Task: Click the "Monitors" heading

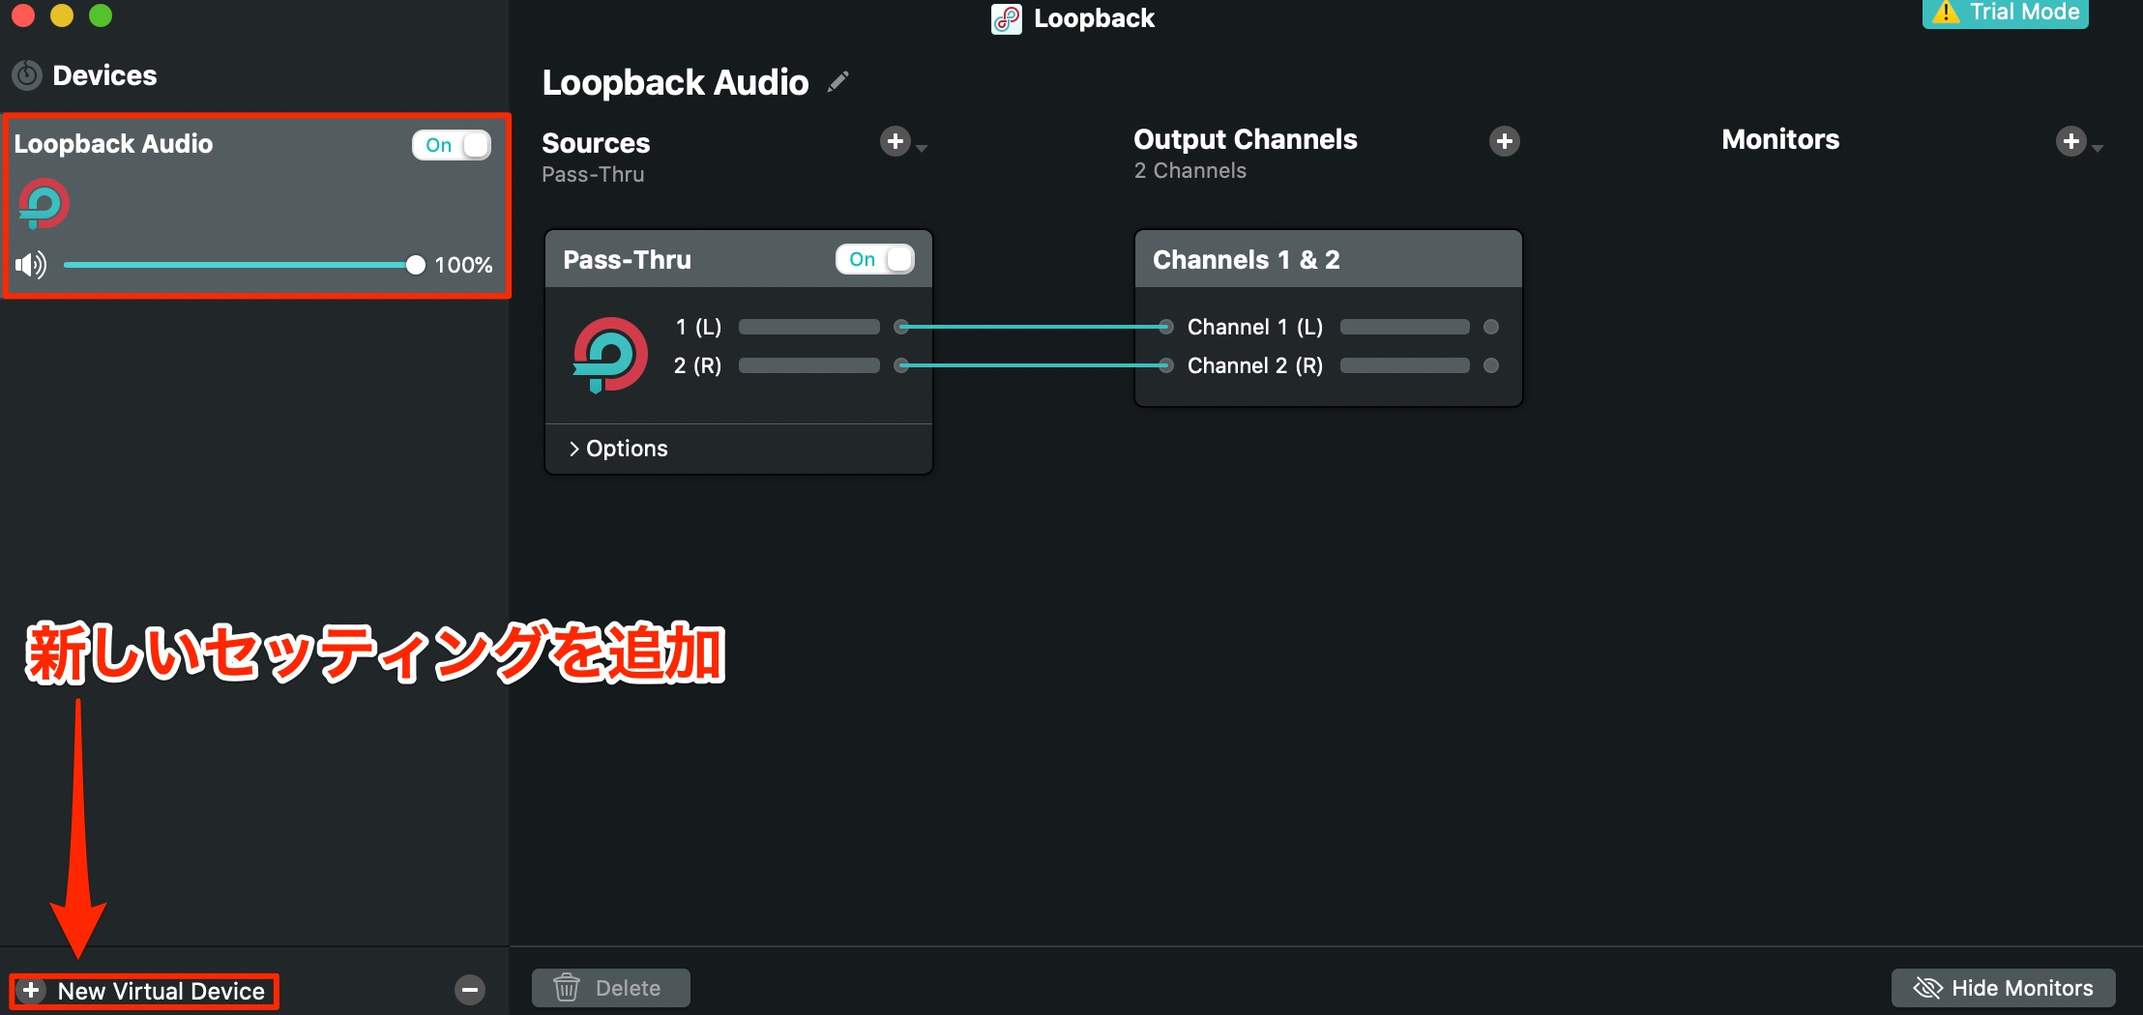Action: (1780, 139)
